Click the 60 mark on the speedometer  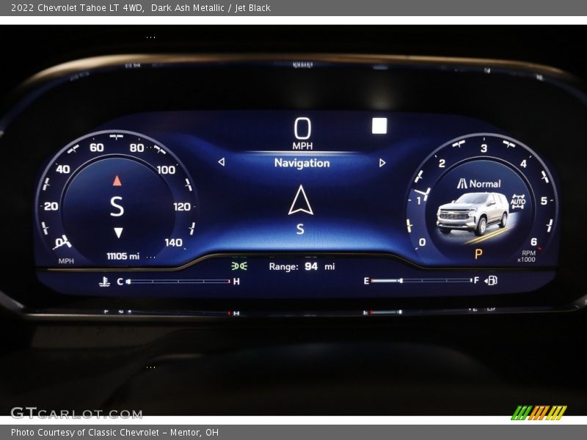click(x=97, y=147)
